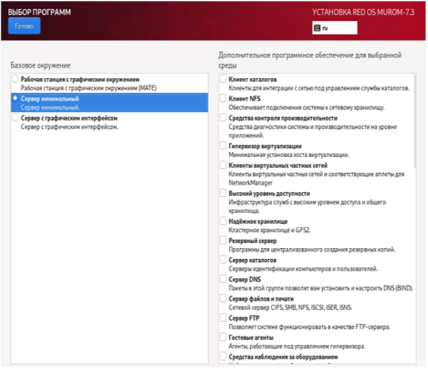Click text Агенты, работающие под управлением гипервизора

pyautogui.click(x=297, y=346)
